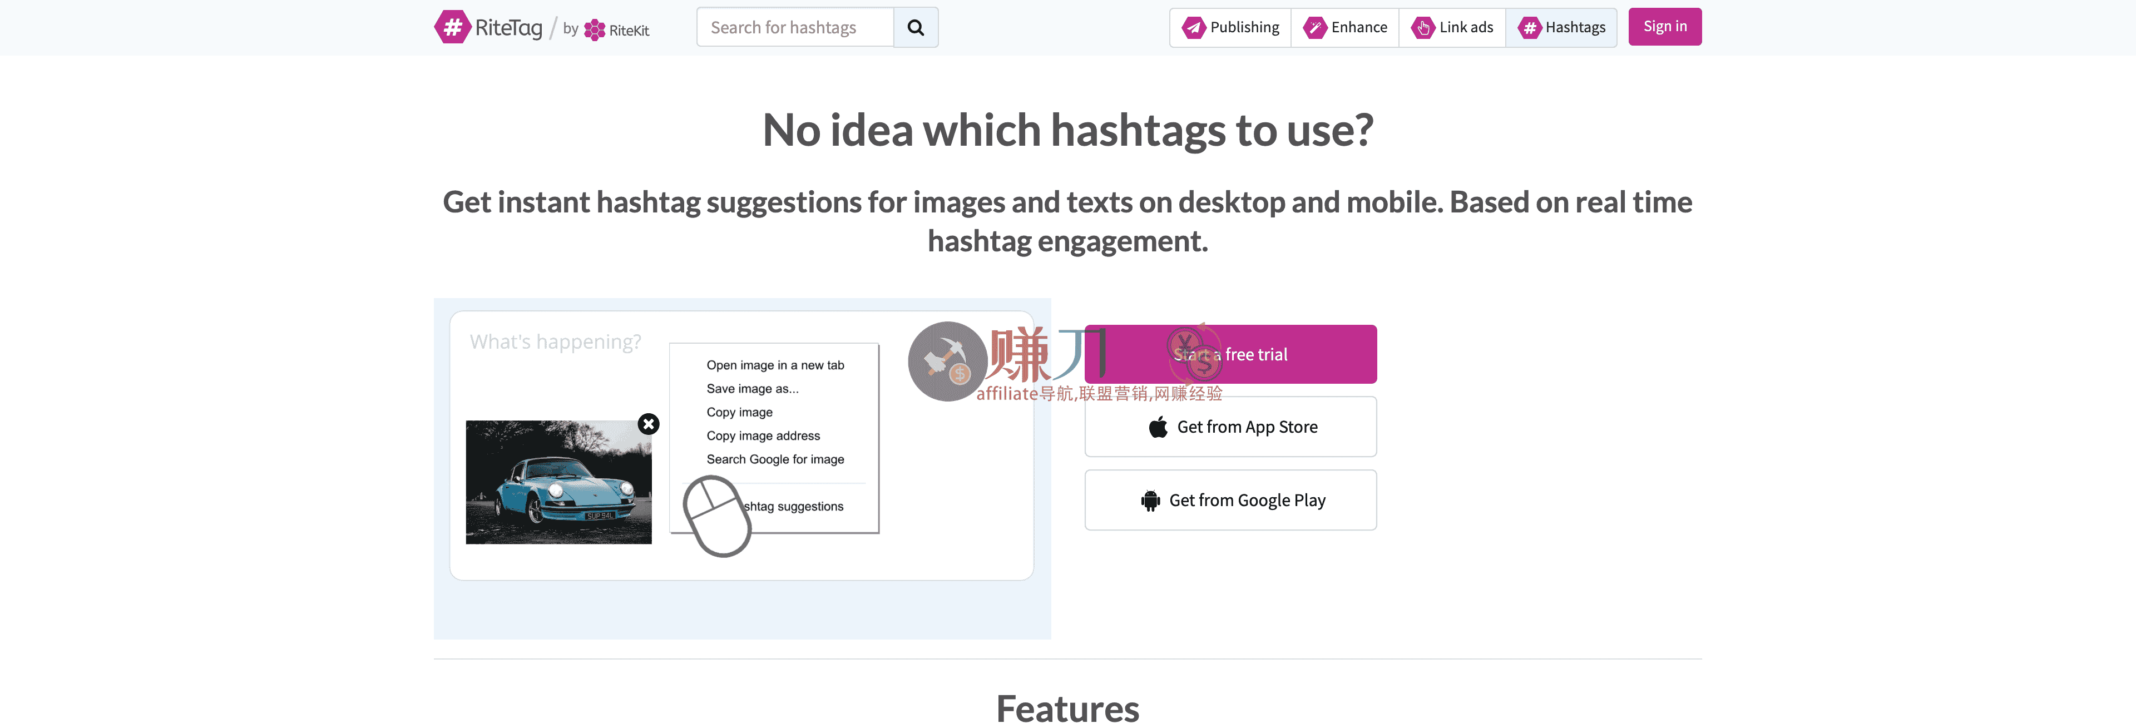Click the RiteTag hashtag logo icon
Image resolution: width=2136 pixels, height=723 pixels.
click(453, 27)
